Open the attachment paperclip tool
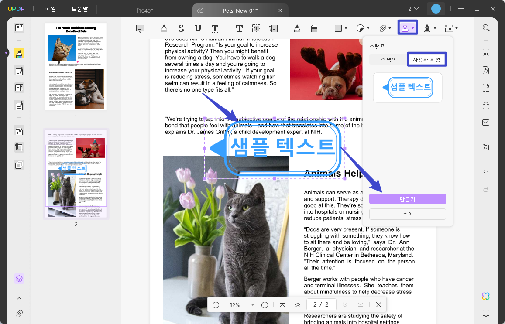This screenshot has width=505, height=324. tap(383, 29)
